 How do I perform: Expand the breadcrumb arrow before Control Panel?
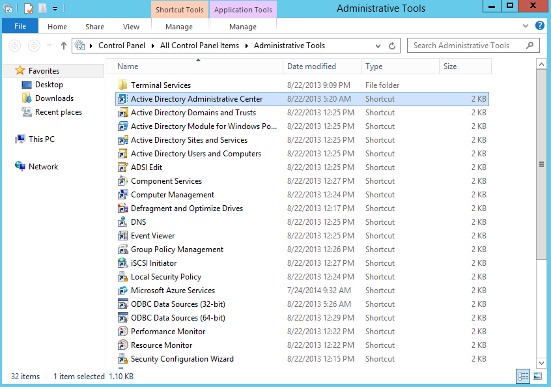91,46
